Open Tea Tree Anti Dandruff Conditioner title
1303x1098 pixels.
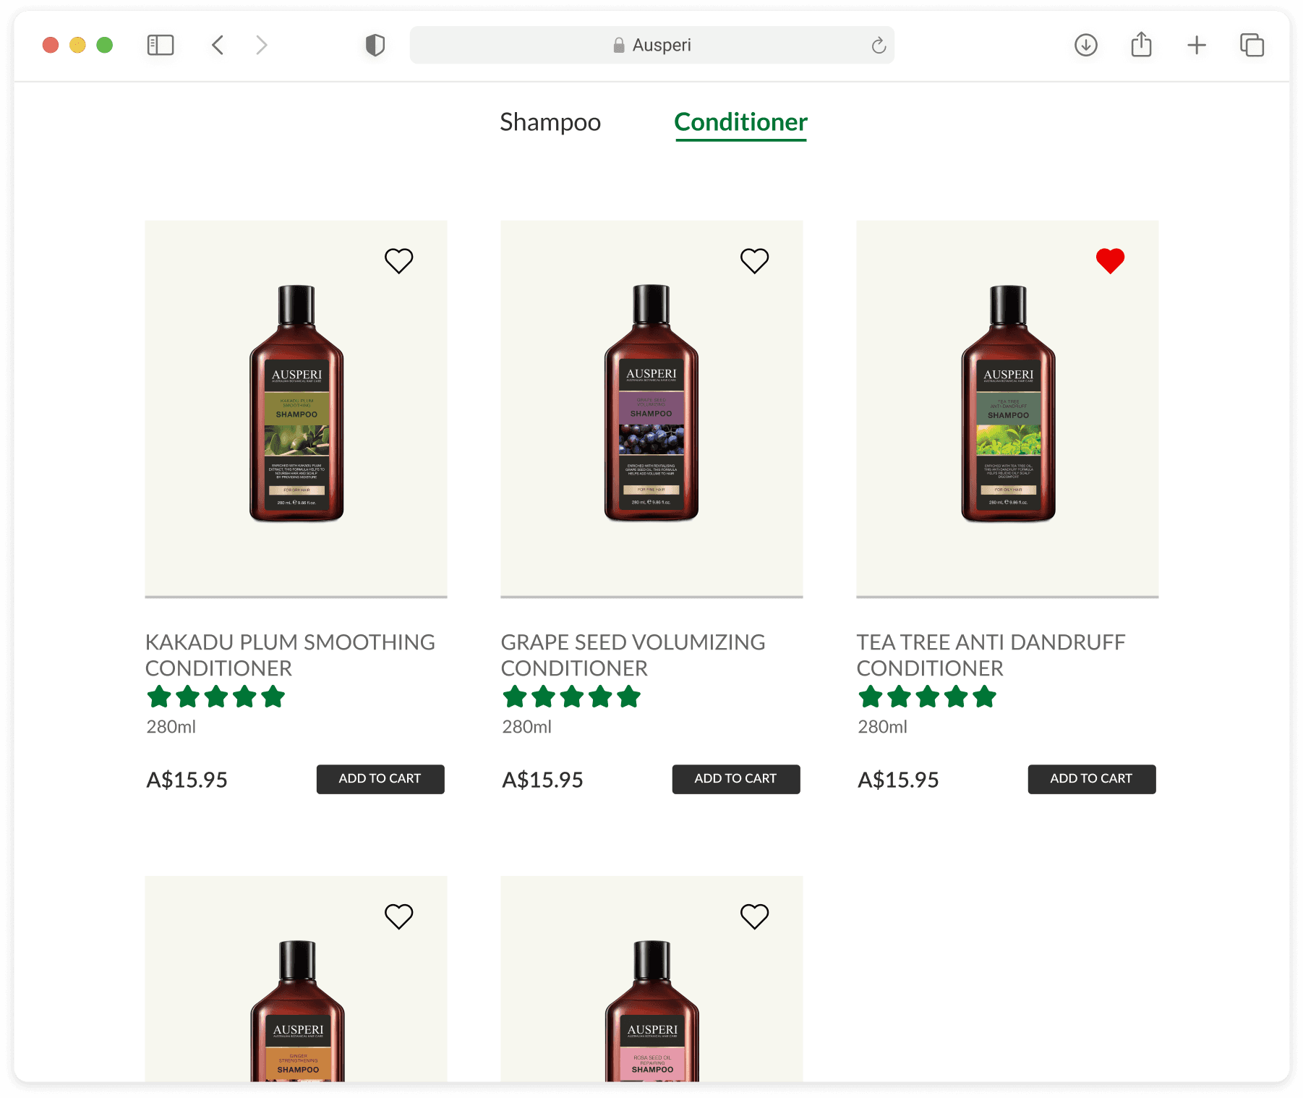pyautogui.click(x=991, y=655)
